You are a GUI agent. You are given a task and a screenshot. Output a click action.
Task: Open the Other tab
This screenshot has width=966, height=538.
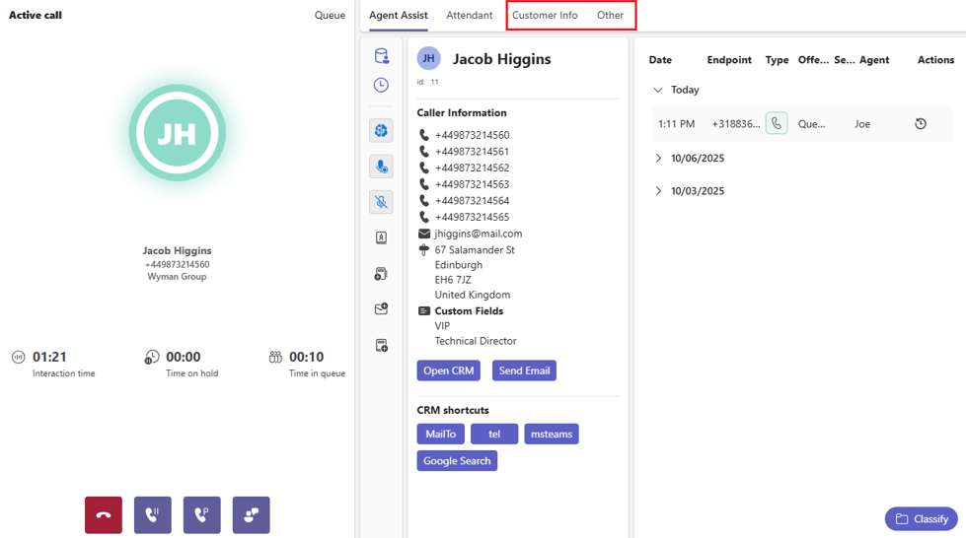[610, 16]
